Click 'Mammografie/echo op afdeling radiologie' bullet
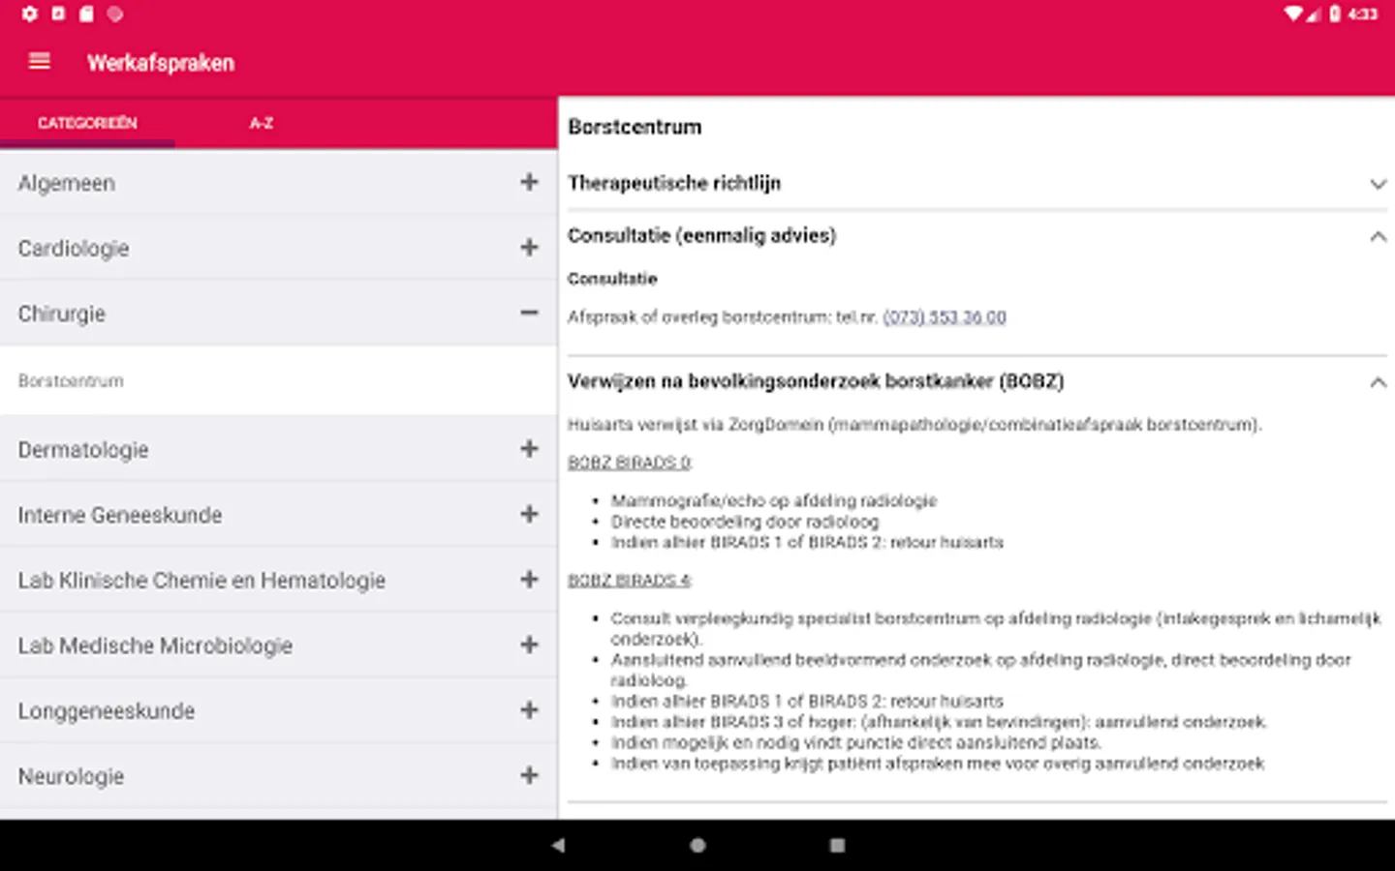This screenshot has height=871, width=1395. tap(774, 500)
